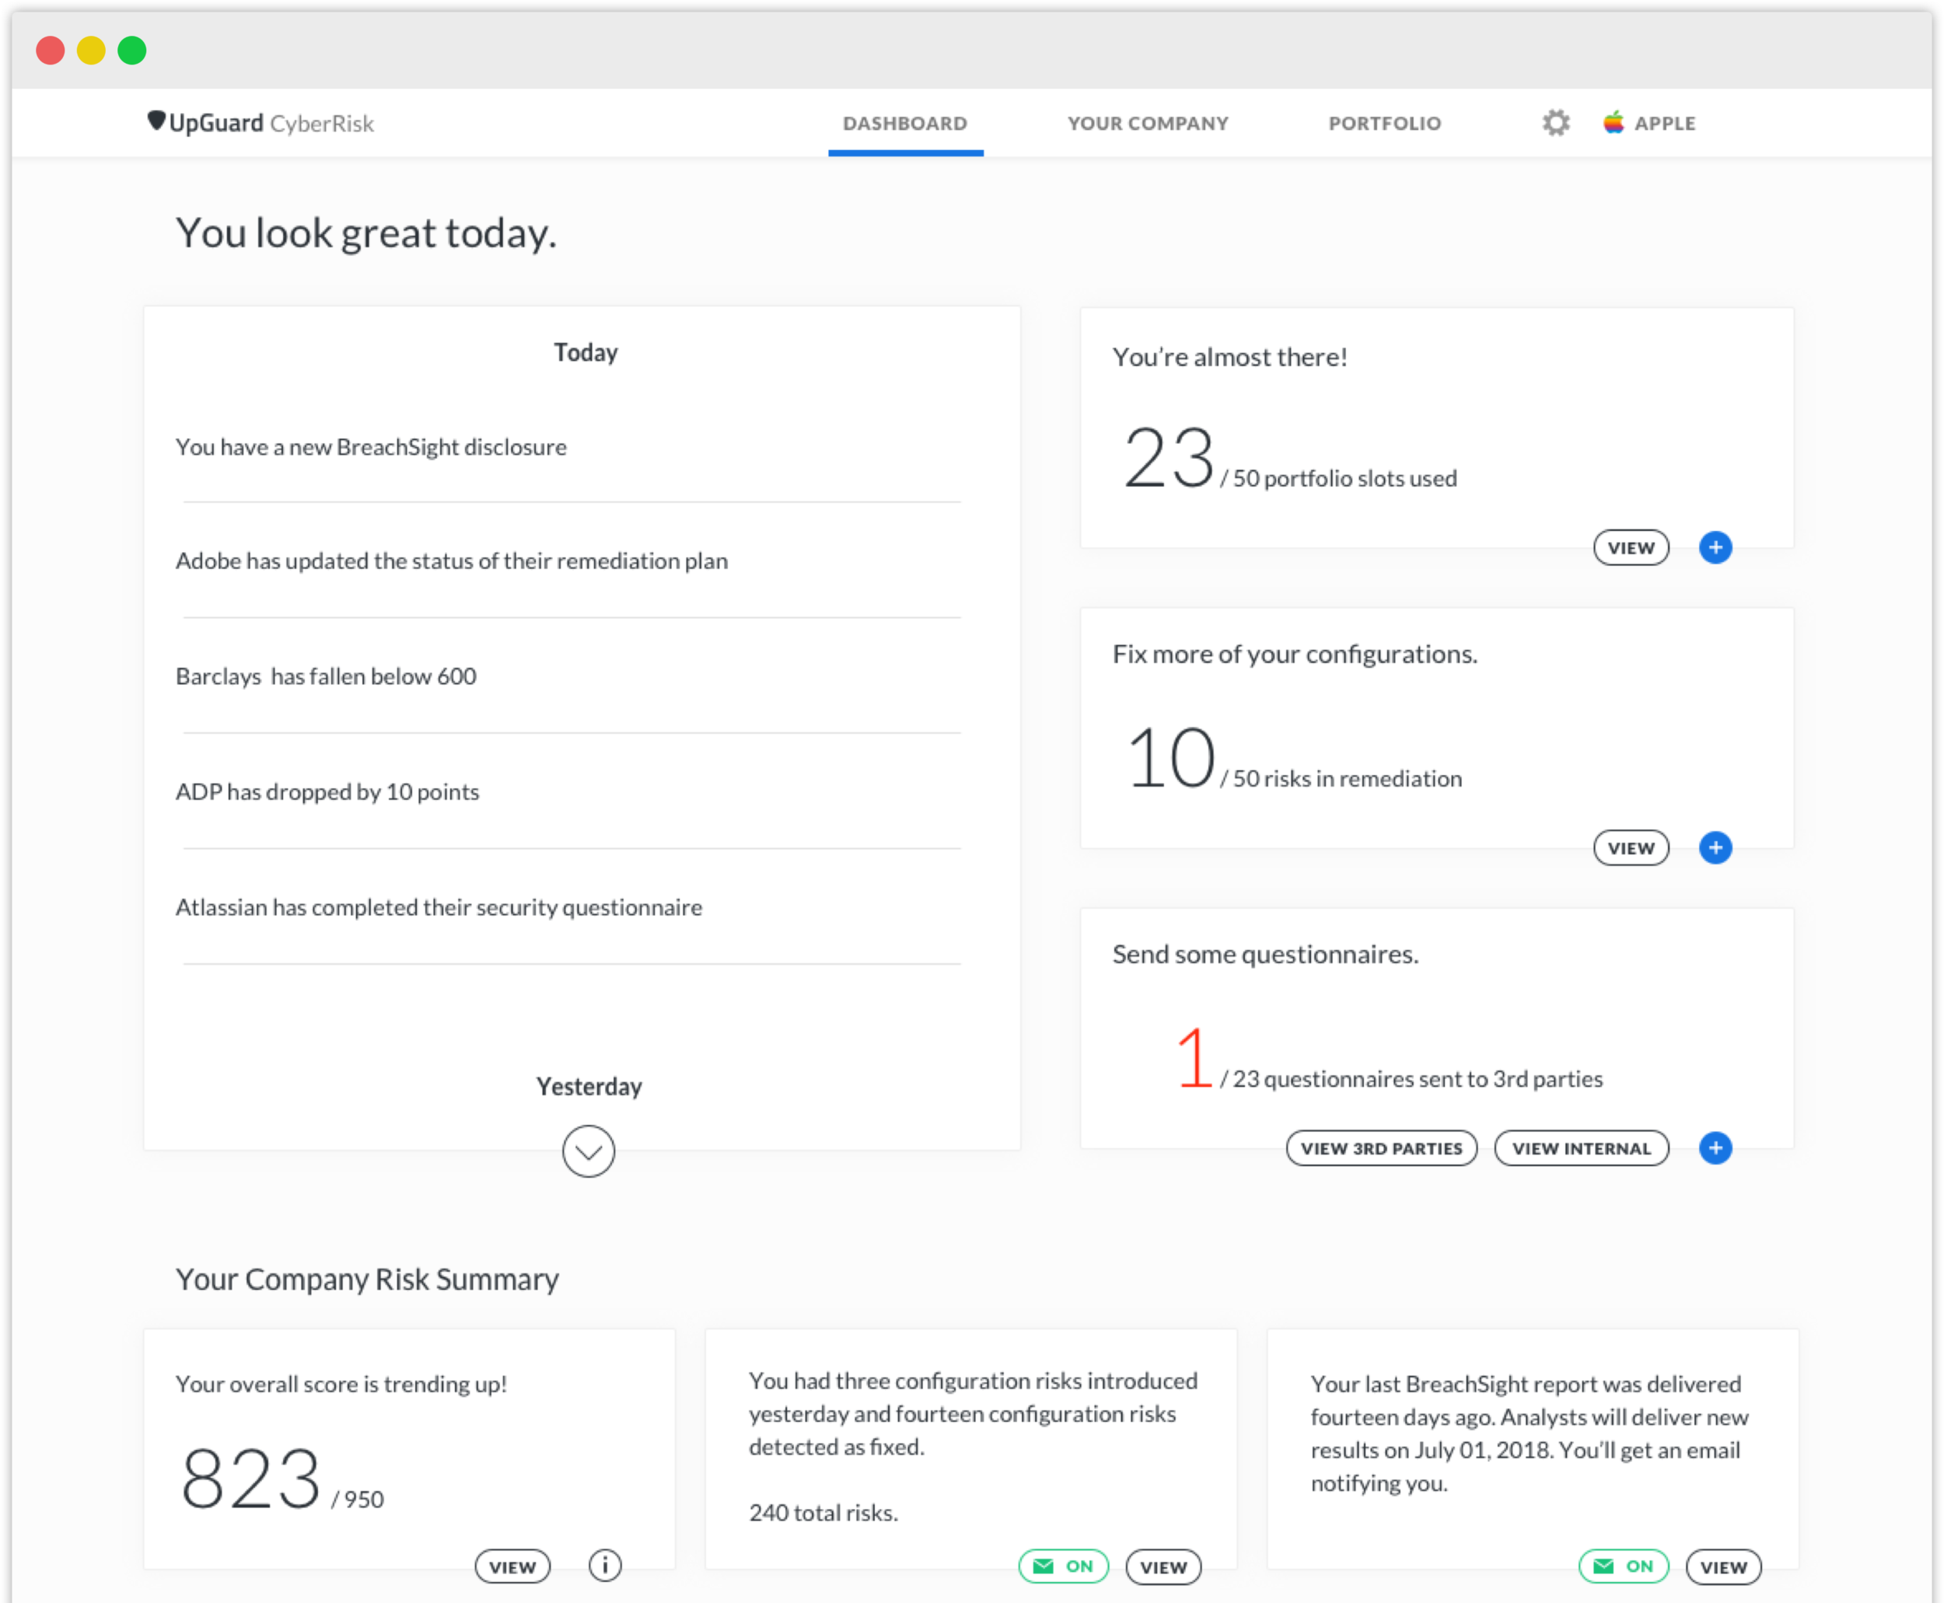Viewport: 1944px width, 1603px height.
Task: Click View Internal button
Action: pyautogui.click(x=1581, y=1147)
